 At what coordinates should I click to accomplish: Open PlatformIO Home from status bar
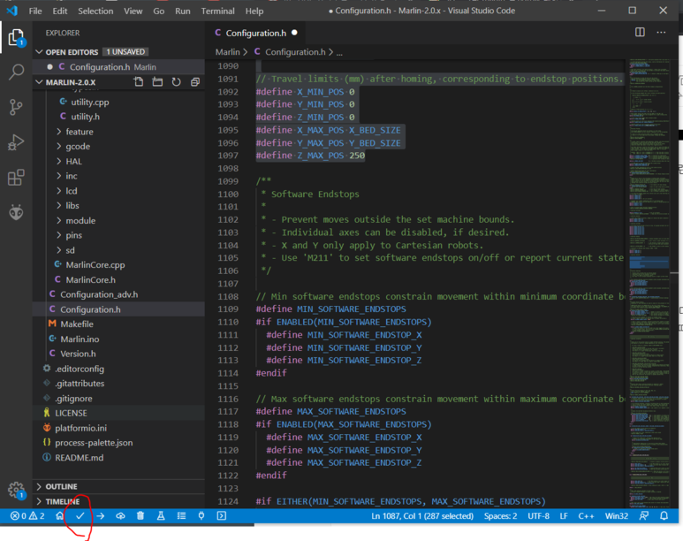pos(60,516)
